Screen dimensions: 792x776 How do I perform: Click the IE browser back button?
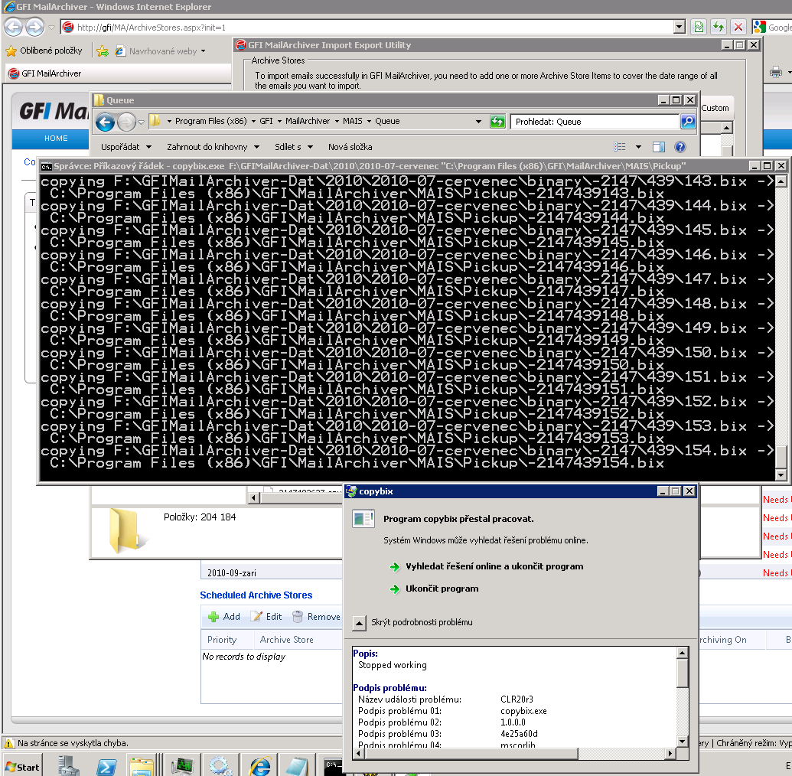[x=14, y=27]
